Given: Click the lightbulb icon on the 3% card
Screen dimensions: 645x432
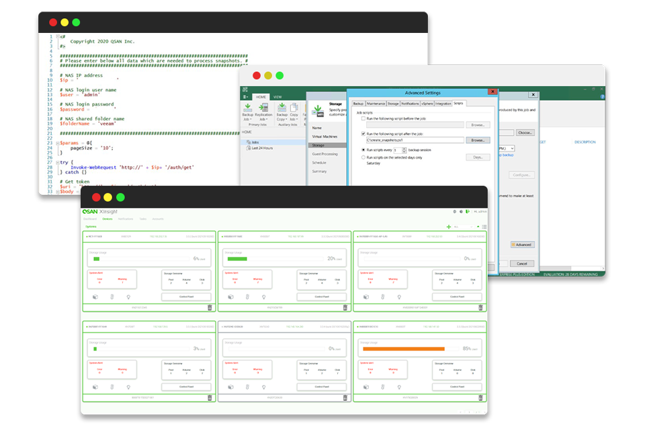Looking at the screenshot, I should click(x=128, y=387).
